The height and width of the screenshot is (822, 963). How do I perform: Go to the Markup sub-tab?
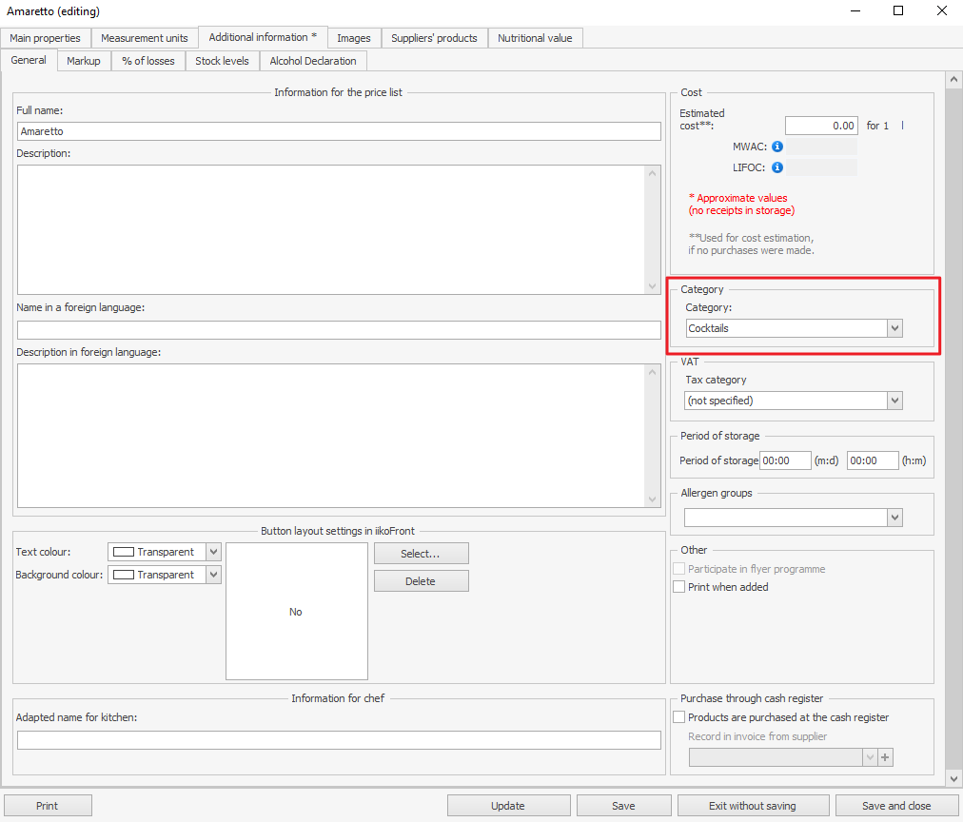pos(84,61)
